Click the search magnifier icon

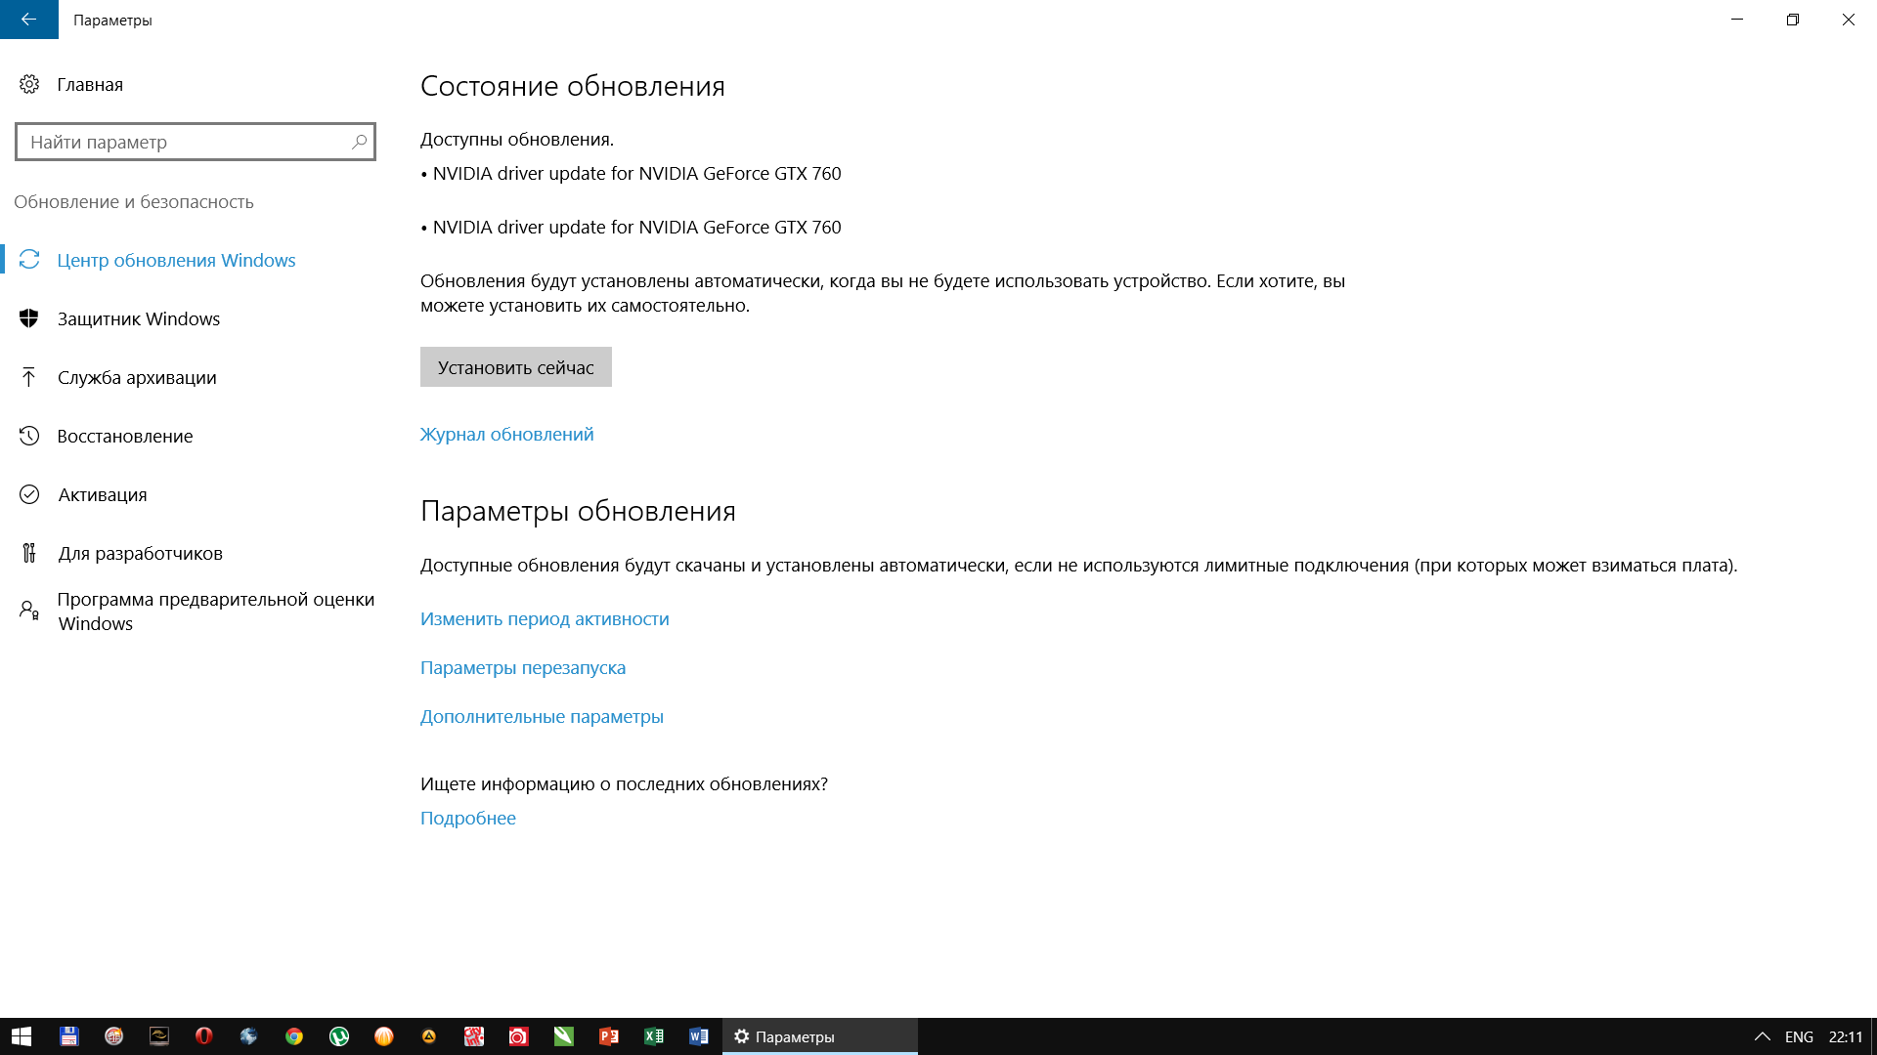tap(359, 142)
